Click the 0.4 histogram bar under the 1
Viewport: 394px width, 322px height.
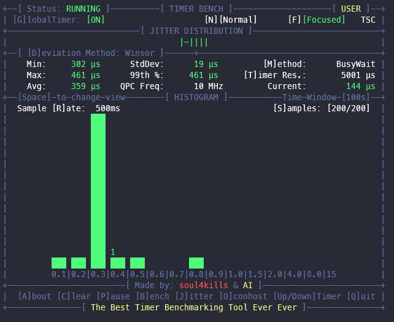(x=118, y=263)
